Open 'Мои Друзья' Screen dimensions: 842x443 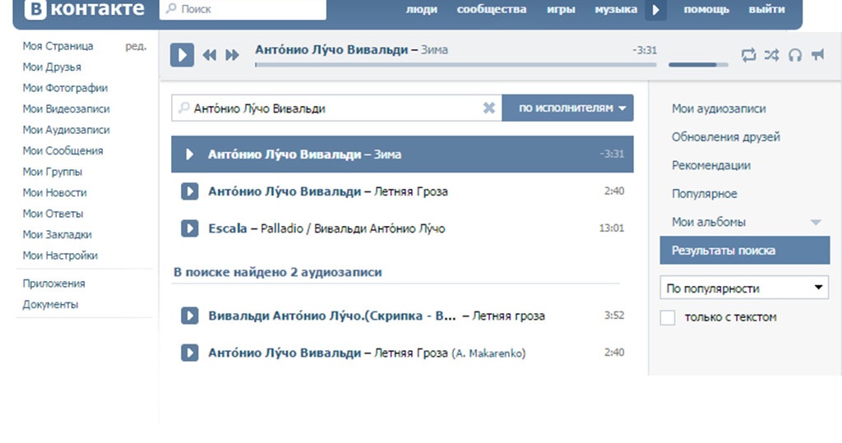click(52, 67)
